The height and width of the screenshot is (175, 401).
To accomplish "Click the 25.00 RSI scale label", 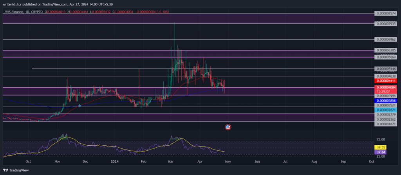I will [381, 156].
